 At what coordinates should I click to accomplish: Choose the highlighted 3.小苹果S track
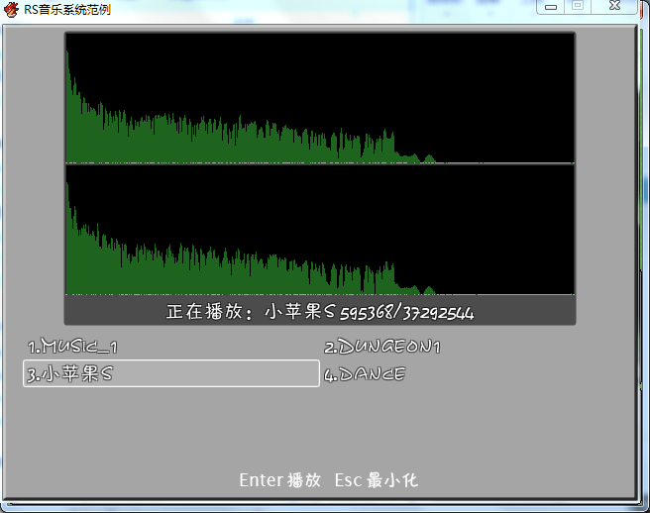click(x=171, y=373)
